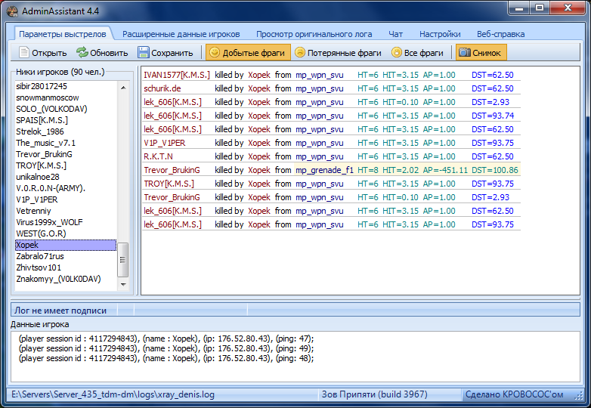Select player Virus1999x_WOLF
This screenshot has height=408, width=591.
coord(66,222)
